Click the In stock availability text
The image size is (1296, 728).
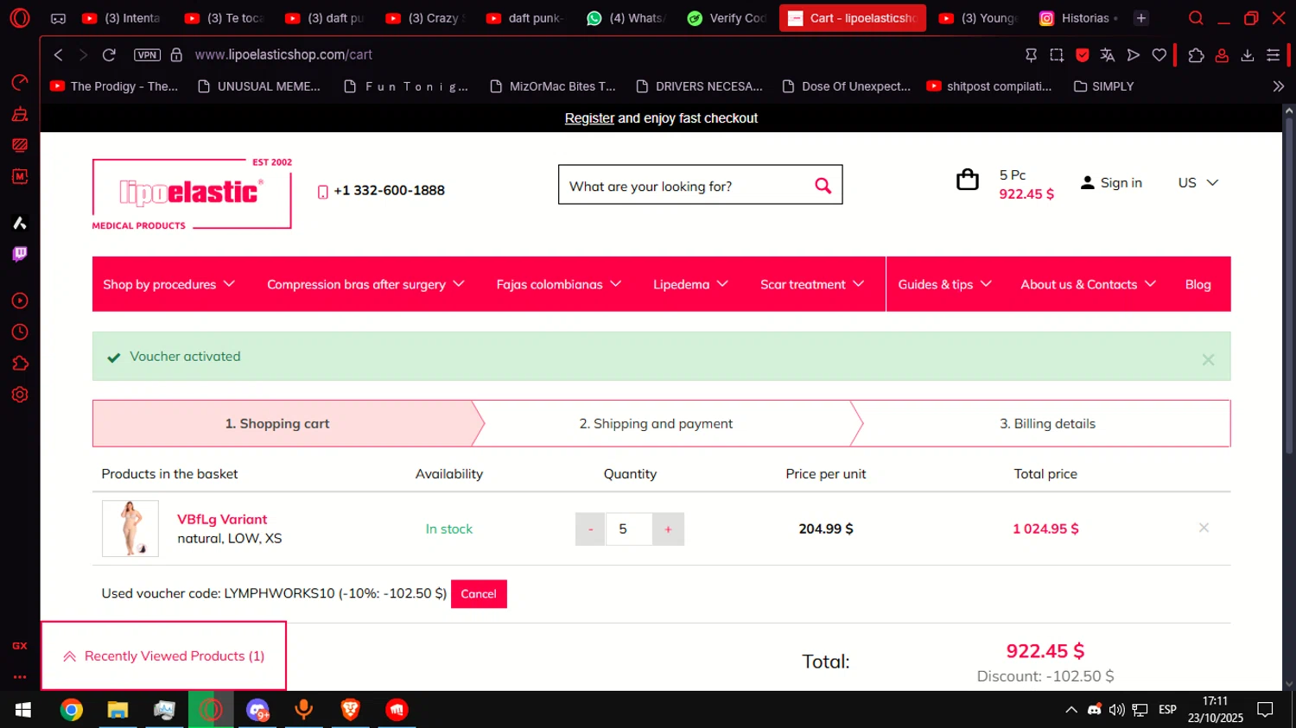click(x=448, y=529)
